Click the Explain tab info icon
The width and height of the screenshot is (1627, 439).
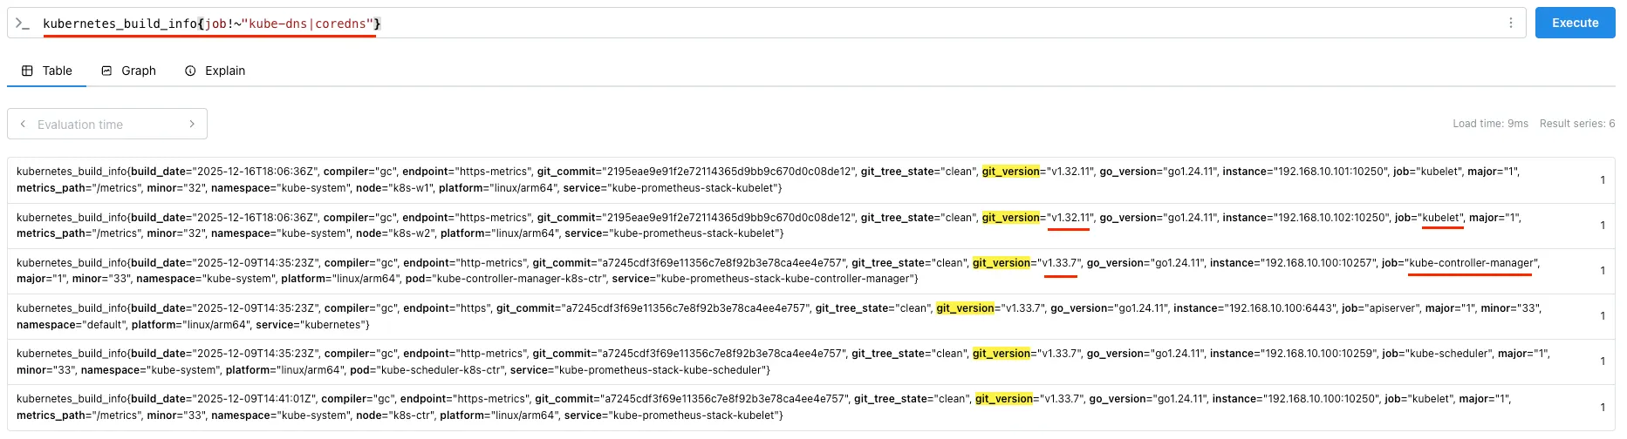point(190,71)
